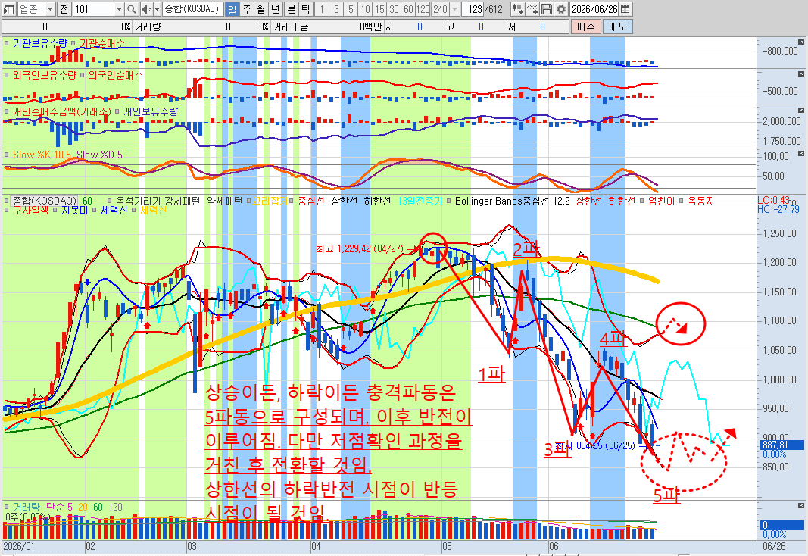Click the 매수 buy button
This screenshot has height=556, width=808.
[585, 27]
